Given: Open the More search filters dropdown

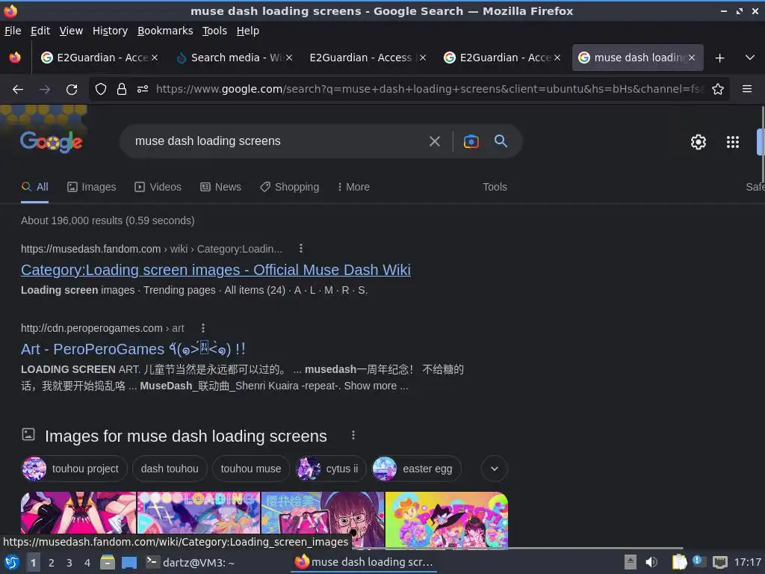Looking at the screenshot, I should tap(353, 187).
